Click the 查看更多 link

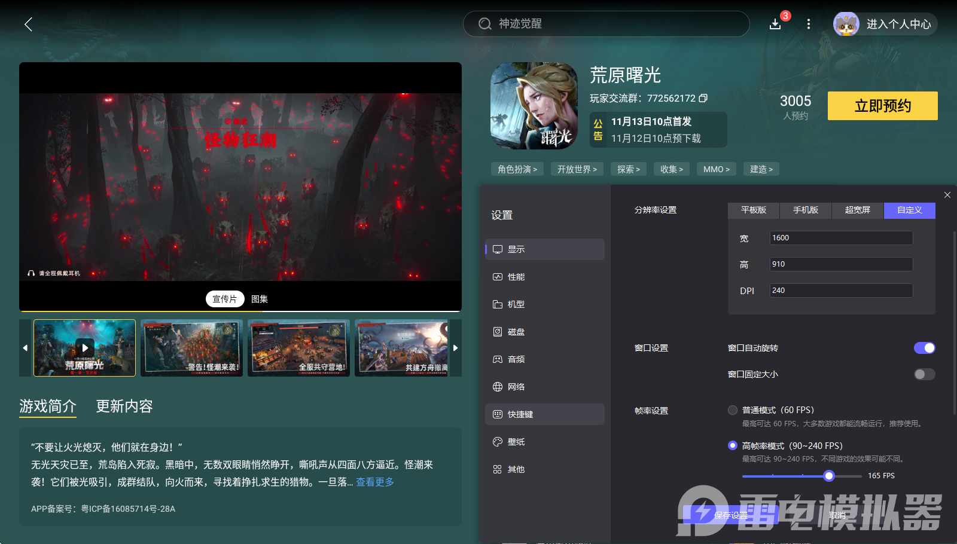point(375,482)
